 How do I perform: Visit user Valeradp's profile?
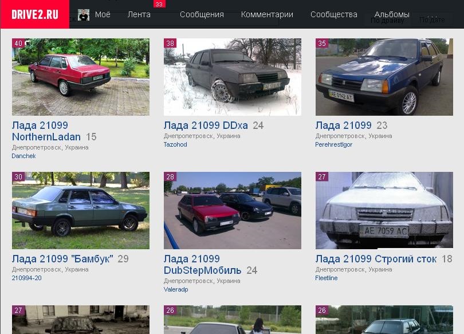[x=176, y=289]
